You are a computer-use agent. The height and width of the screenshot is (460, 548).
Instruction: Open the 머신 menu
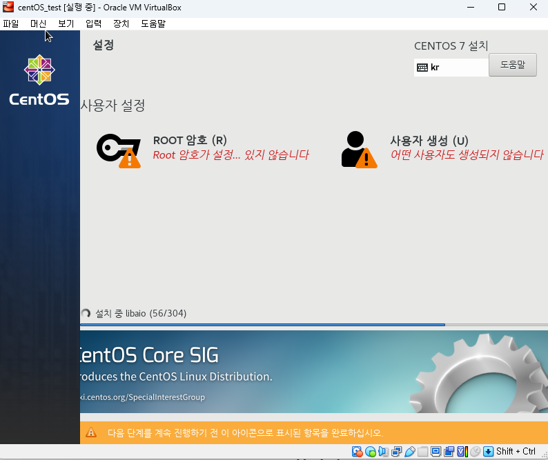coord(38,23)
